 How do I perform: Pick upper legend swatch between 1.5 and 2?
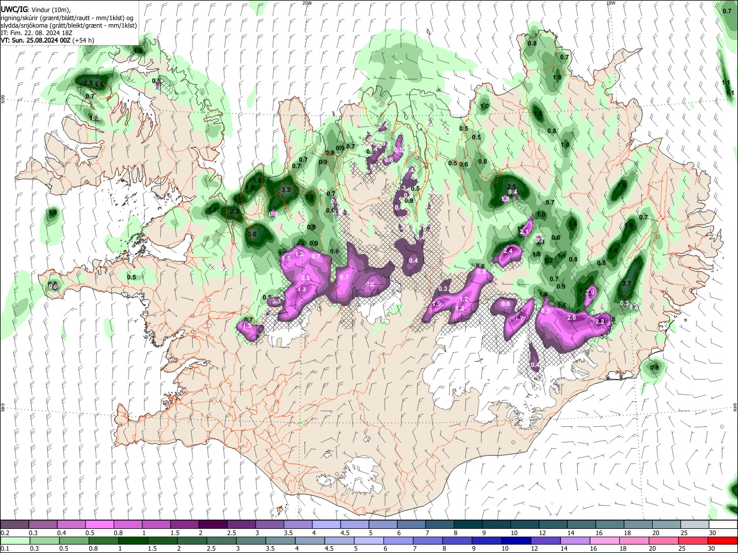coord(184,525)
